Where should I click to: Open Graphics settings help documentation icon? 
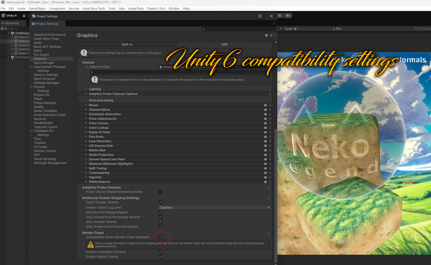pos(267,35)
